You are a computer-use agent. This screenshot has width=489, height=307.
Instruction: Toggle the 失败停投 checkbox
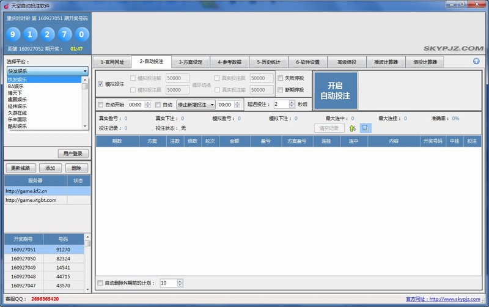tap(281, 78)
